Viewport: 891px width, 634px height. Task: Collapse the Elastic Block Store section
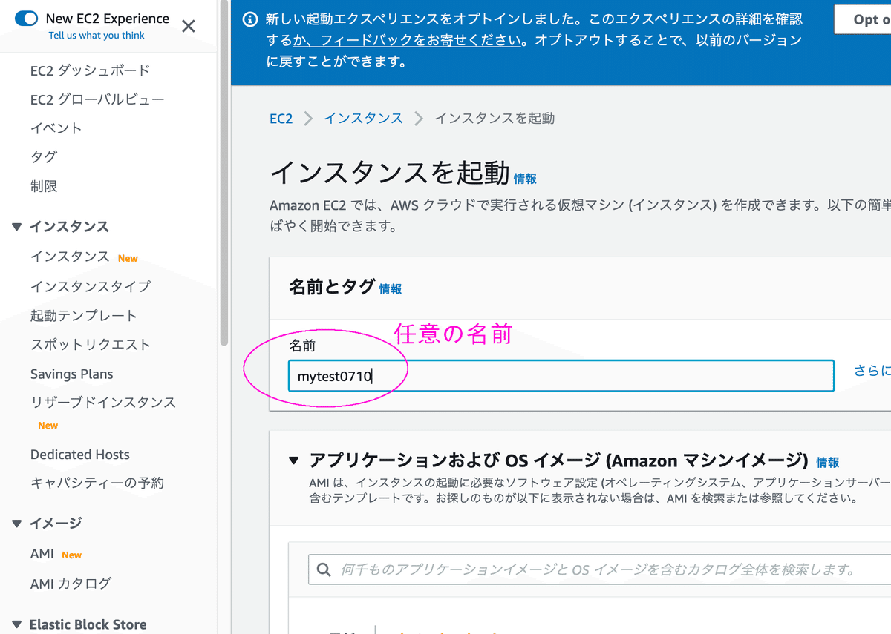(x=17, y=624)
